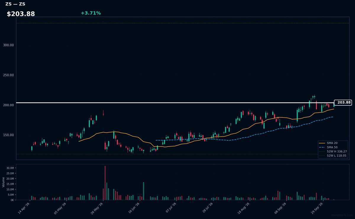The image size is (355, 219).
Task: Click the 18 Aug '26 date label
Action: pos(244,208)
